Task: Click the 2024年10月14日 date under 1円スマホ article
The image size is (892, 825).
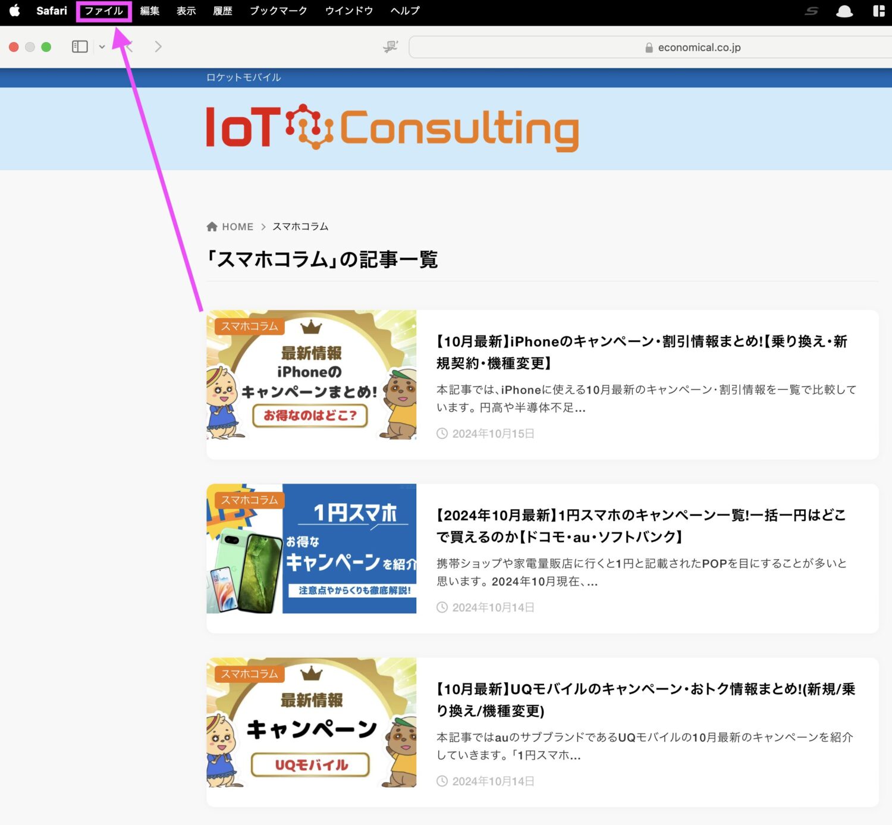Action: coord(493,607)
